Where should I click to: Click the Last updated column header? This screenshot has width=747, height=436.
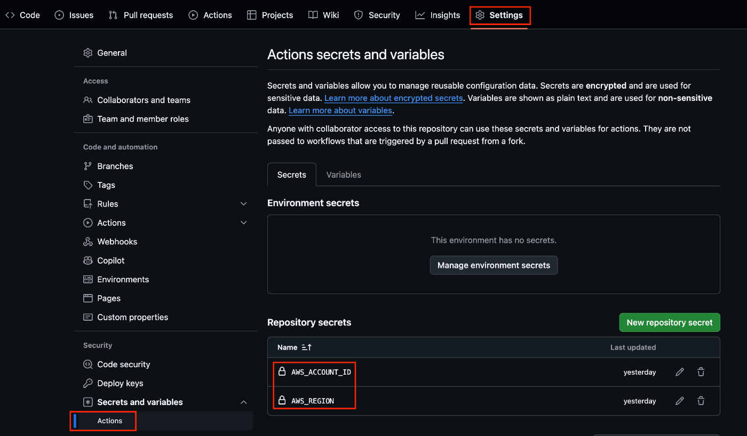pyautogui.click(x=633, y=347)
